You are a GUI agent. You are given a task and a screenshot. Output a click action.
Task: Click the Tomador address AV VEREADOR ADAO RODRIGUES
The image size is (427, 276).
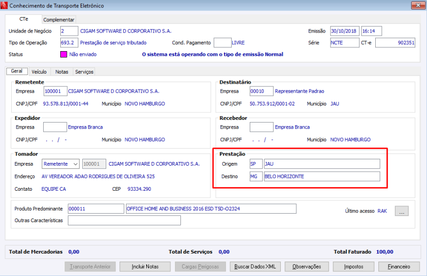(98, 176)
